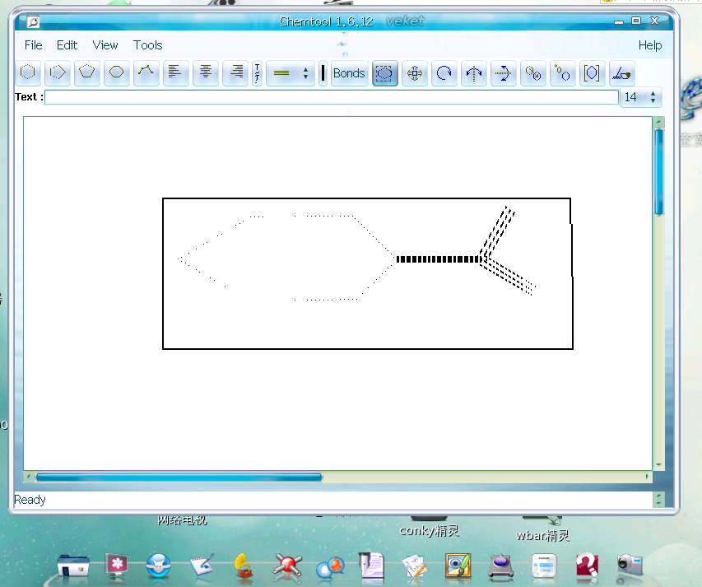Open the file manager dock icon
Screen dimensions: 702x587
point(73,565)
